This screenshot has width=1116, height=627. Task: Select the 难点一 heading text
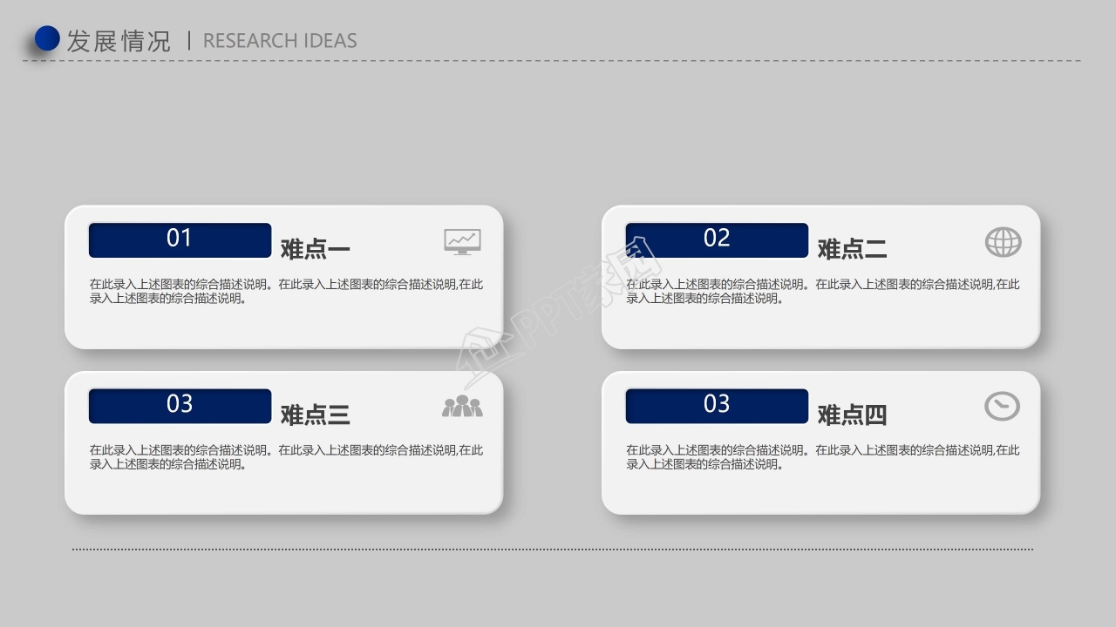314,249
